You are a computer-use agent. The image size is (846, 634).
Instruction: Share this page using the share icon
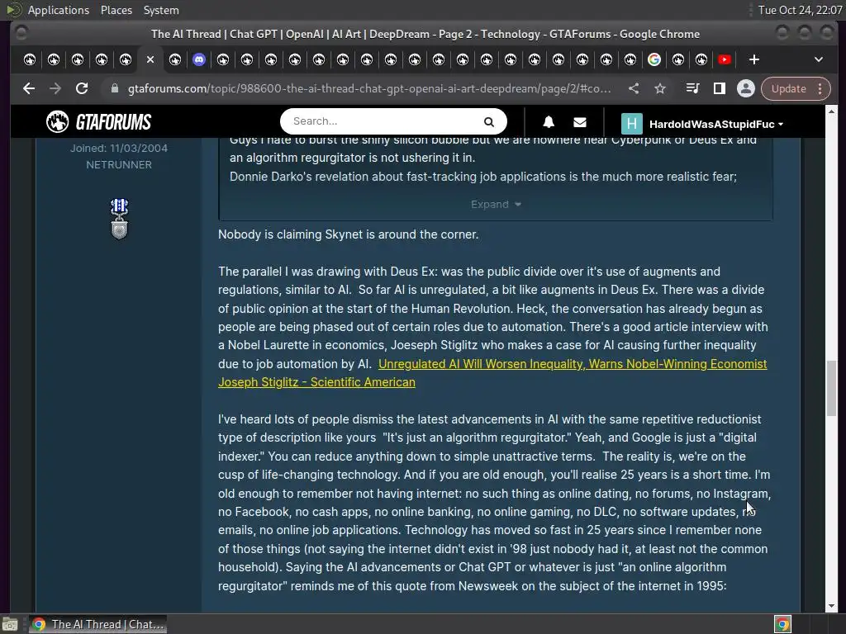634,88
